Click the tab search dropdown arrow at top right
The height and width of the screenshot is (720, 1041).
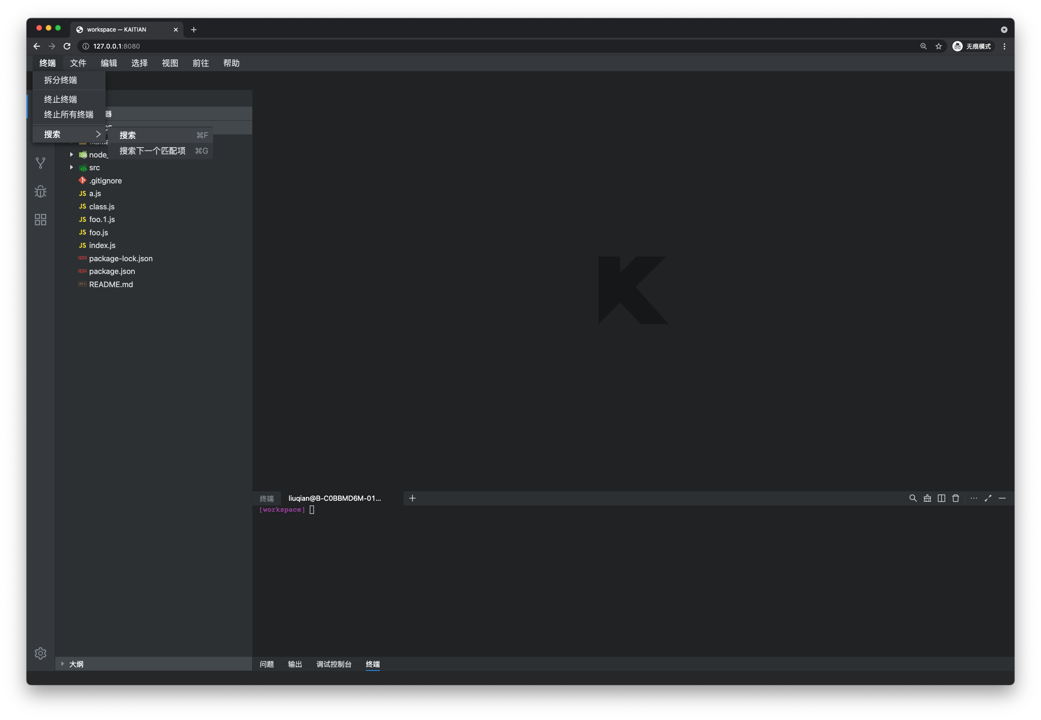[x=1004, y=30]
